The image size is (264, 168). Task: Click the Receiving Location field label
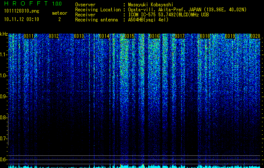(98, 10)
